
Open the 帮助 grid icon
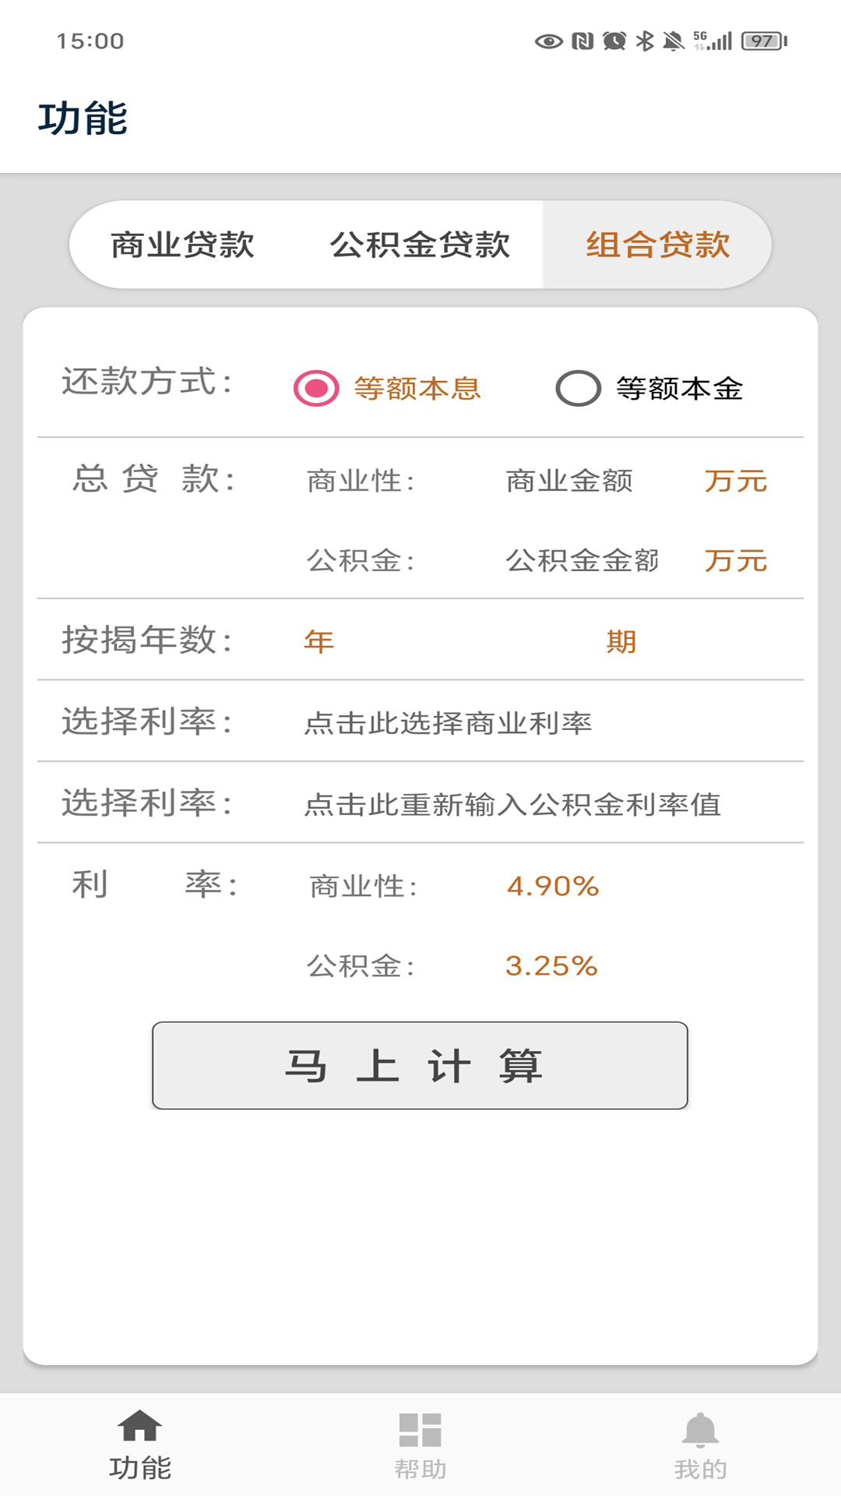(420, 1430)
